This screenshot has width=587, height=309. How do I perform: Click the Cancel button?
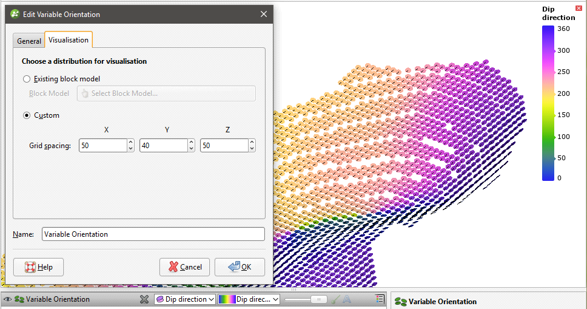[x=185, y=267]
